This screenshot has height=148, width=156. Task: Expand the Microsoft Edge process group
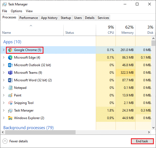[4, 58]
